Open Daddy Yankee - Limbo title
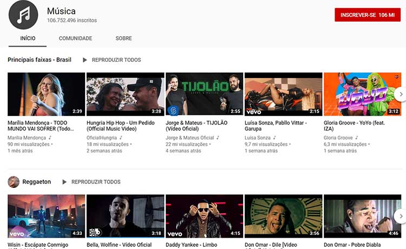The width and height of the screenshot is (406, 249). 191,245
